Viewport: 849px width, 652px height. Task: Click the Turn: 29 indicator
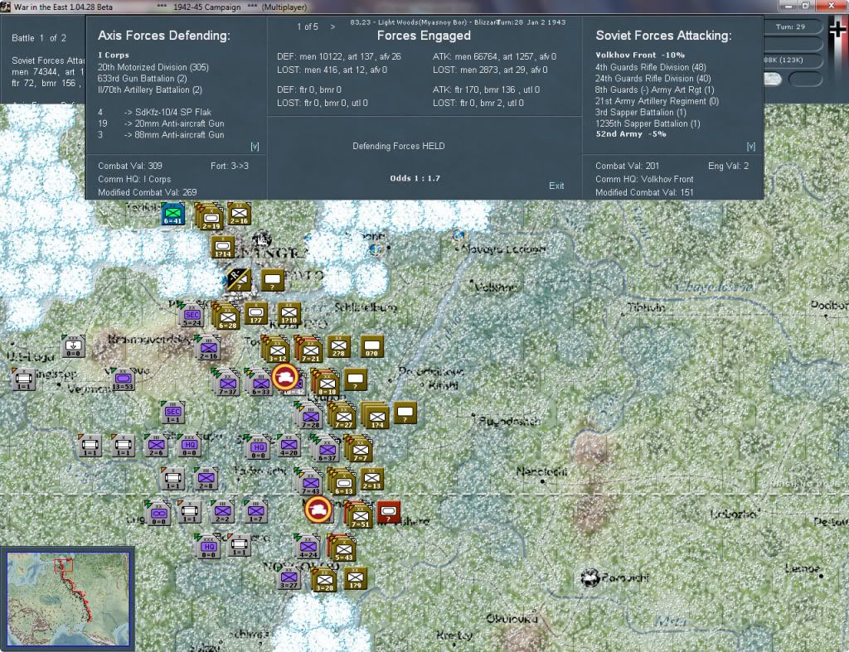[790, 27]
